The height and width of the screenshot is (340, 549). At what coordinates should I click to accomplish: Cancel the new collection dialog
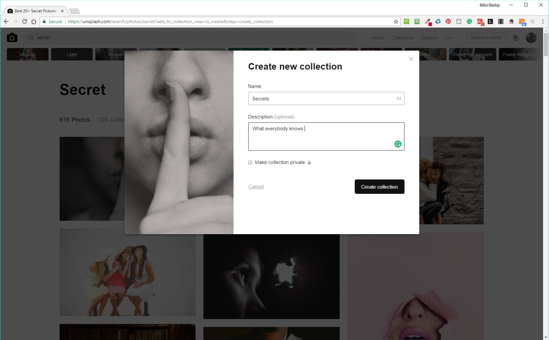[x=256, y=187]
